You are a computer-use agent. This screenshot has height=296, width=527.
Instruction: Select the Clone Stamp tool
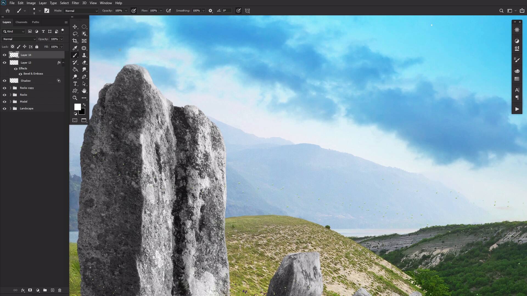(x=84, y=55)
